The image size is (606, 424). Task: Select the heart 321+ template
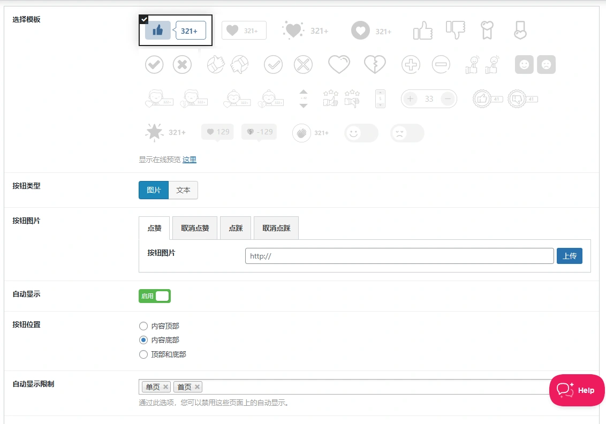point(244,31)
